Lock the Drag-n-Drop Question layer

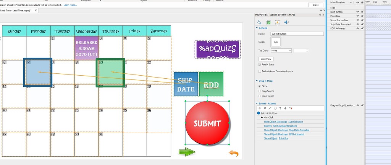point(362,105)
